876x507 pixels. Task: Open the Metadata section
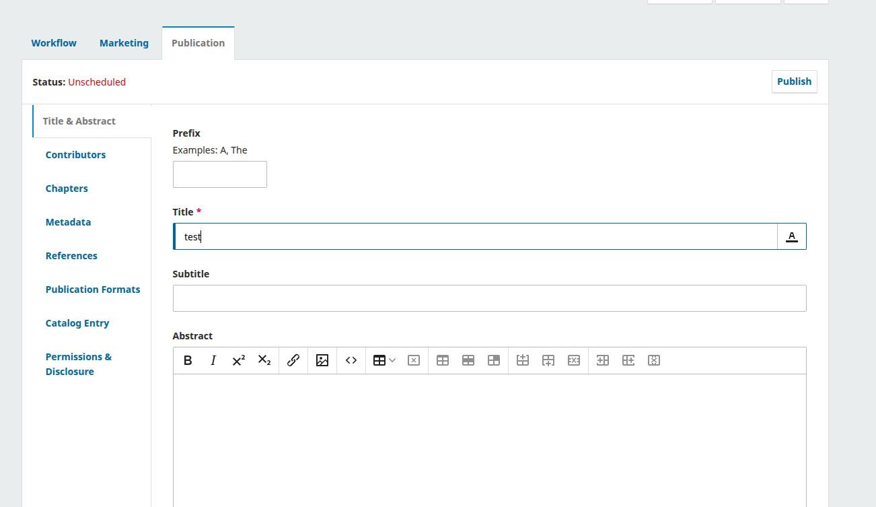pos(68,222)
